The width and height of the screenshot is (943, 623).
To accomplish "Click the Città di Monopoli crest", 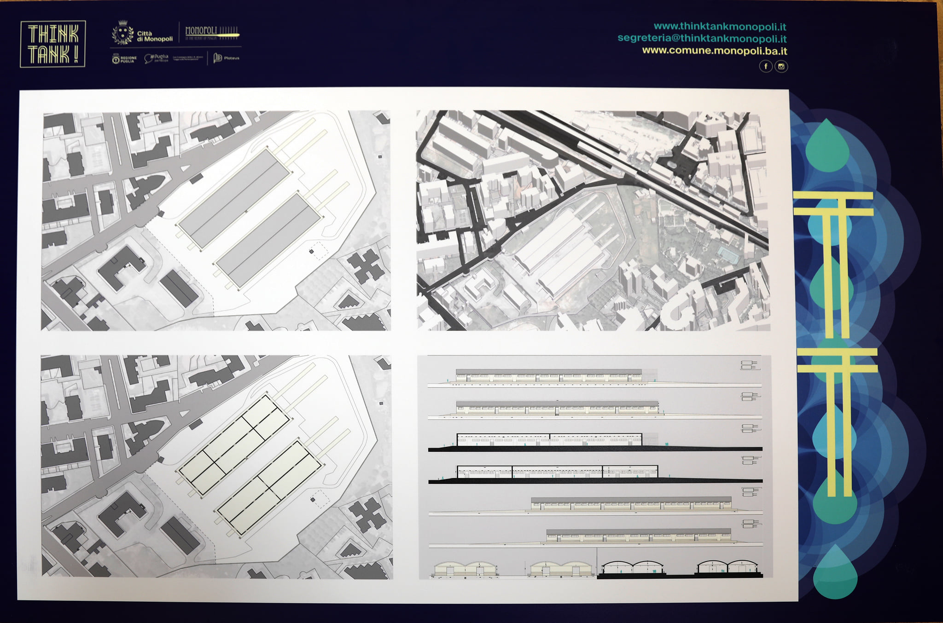I will click(x=123, y=32).
